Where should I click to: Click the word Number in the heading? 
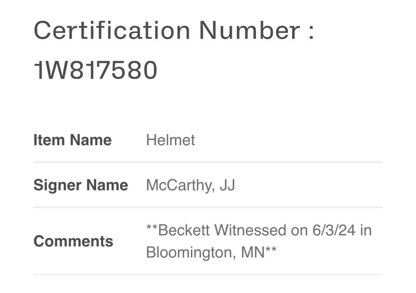[x=250, y=30]
